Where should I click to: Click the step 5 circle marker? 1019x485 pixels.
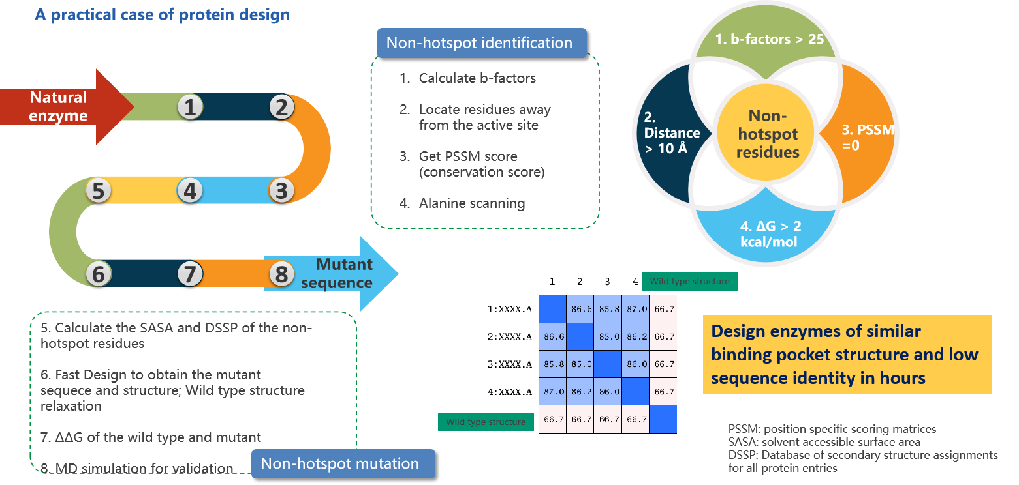[99, 191]
